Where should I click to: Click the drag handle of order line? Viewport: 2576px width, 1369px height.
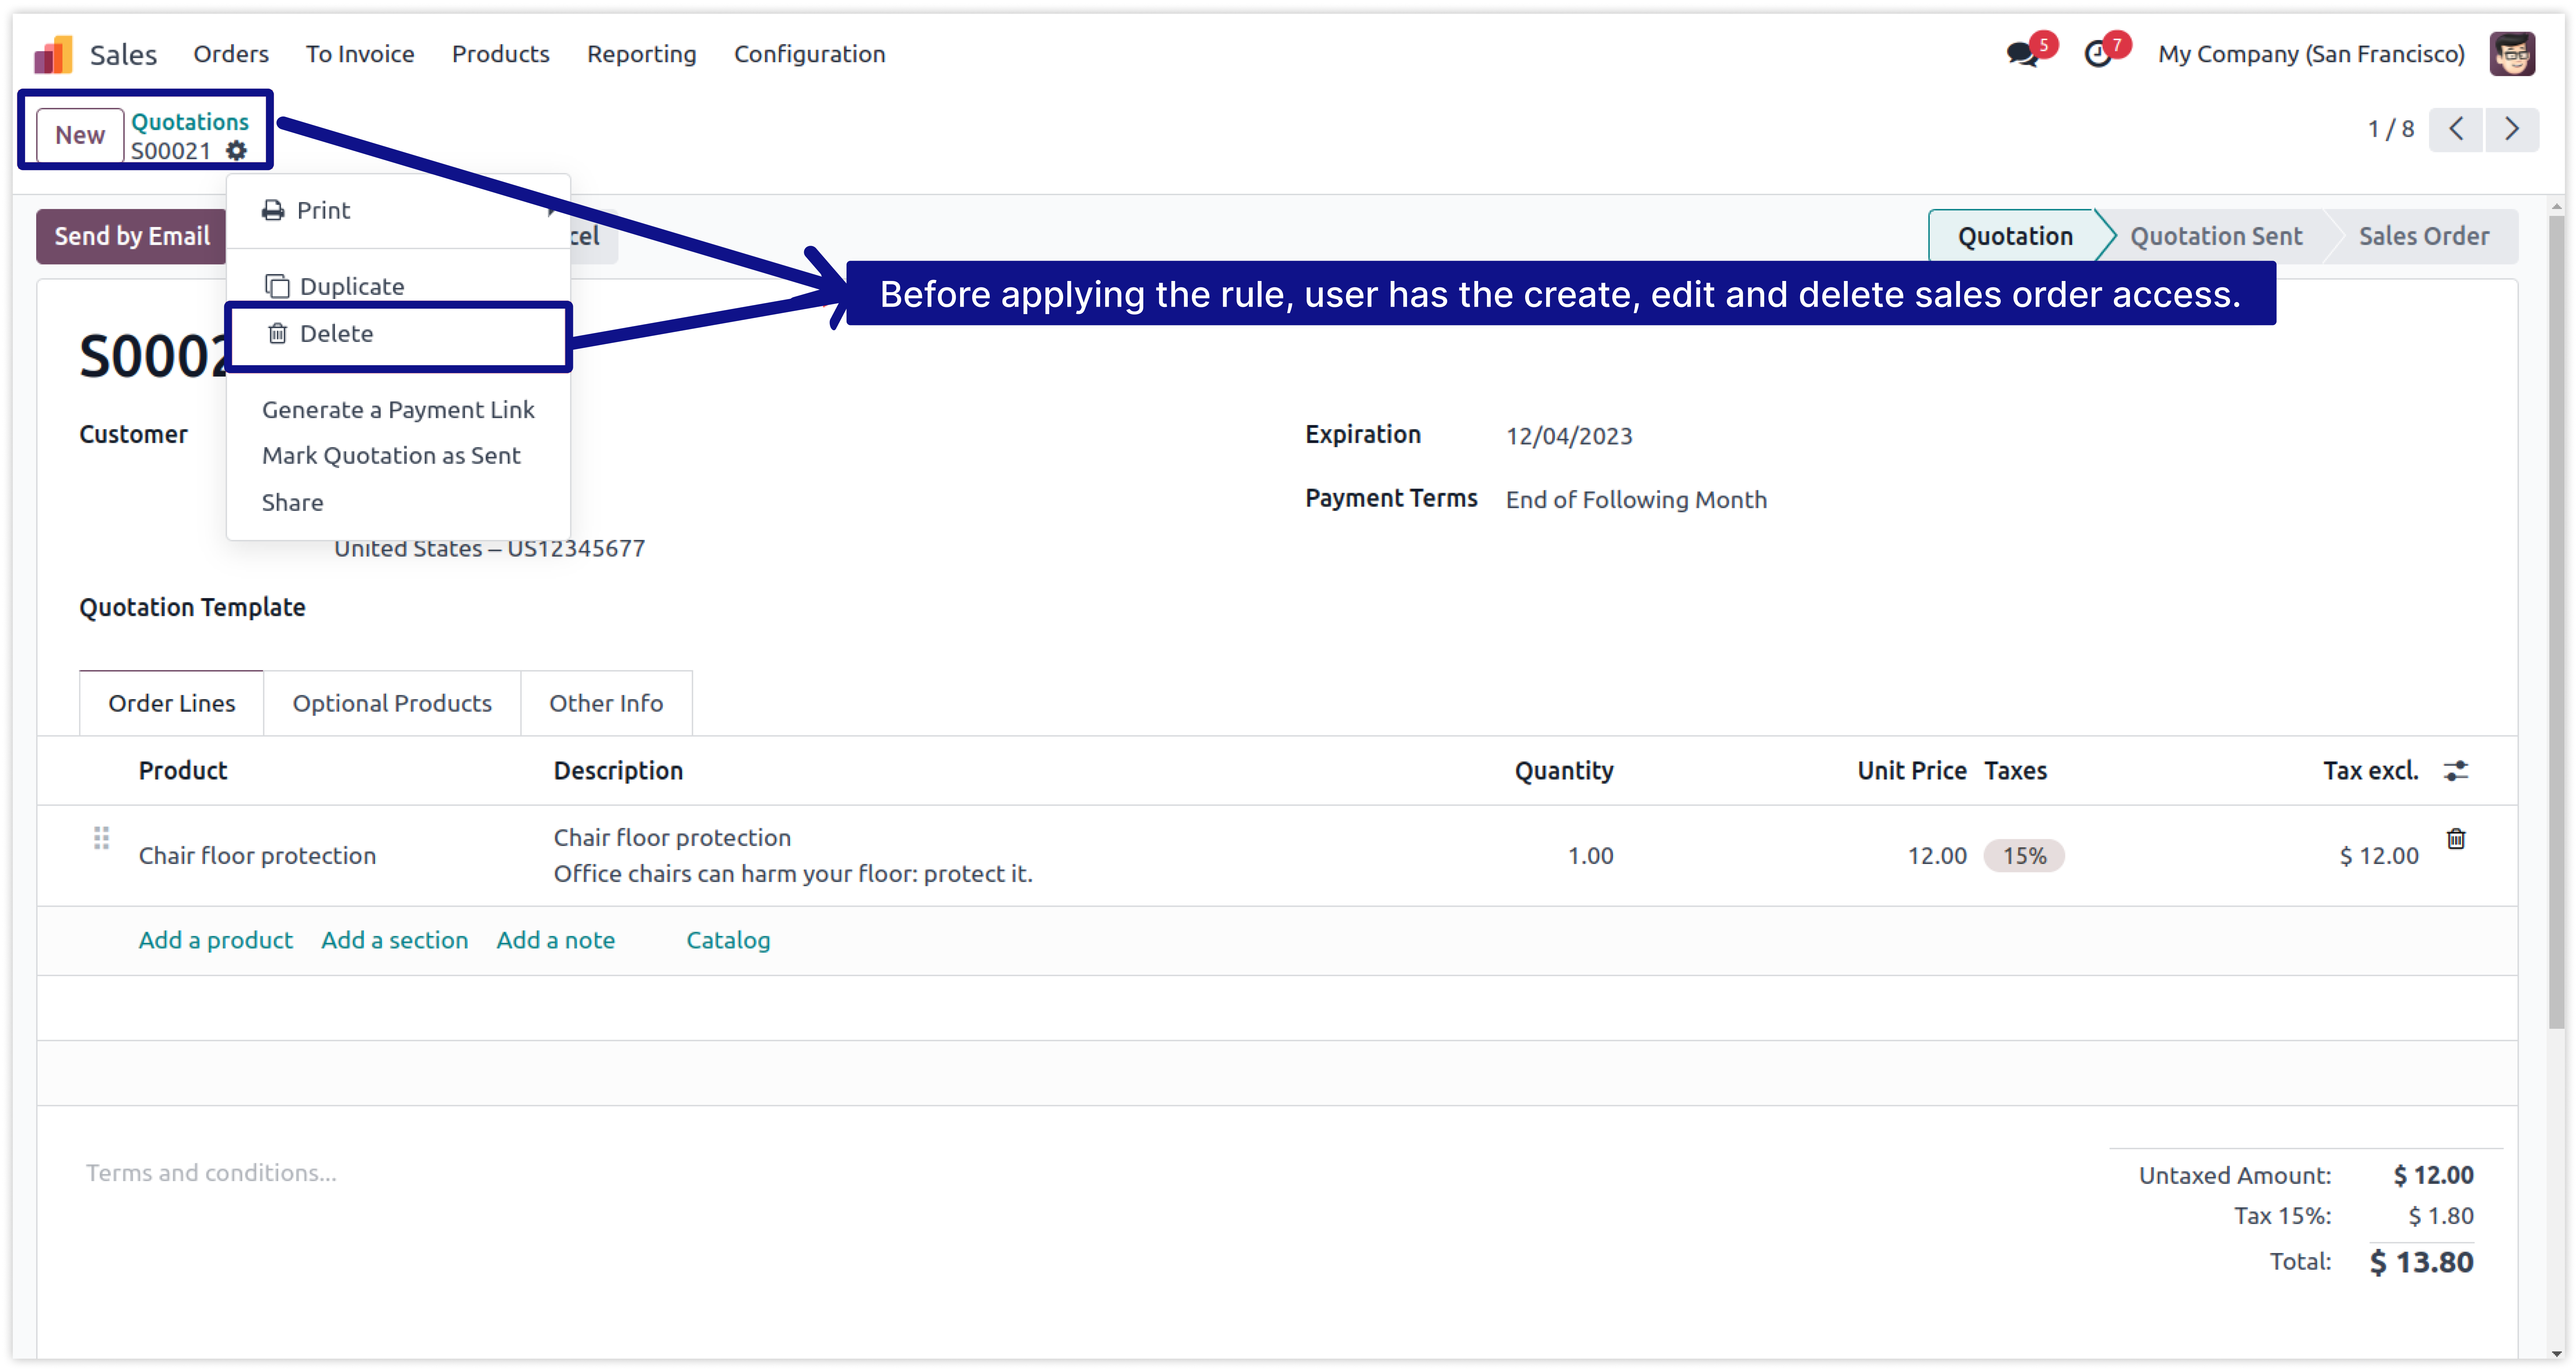click(101, 838)
